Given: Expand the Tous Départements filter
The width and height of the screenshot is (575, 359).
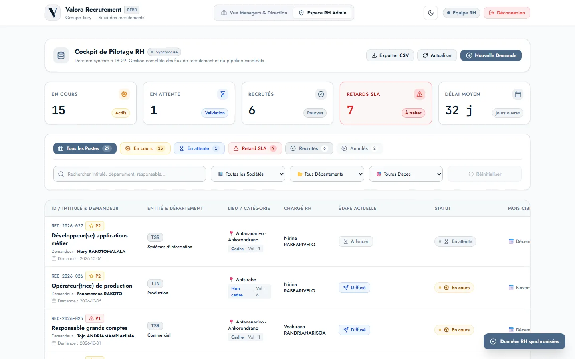Looking at the screenshot, I should point(327,174).
